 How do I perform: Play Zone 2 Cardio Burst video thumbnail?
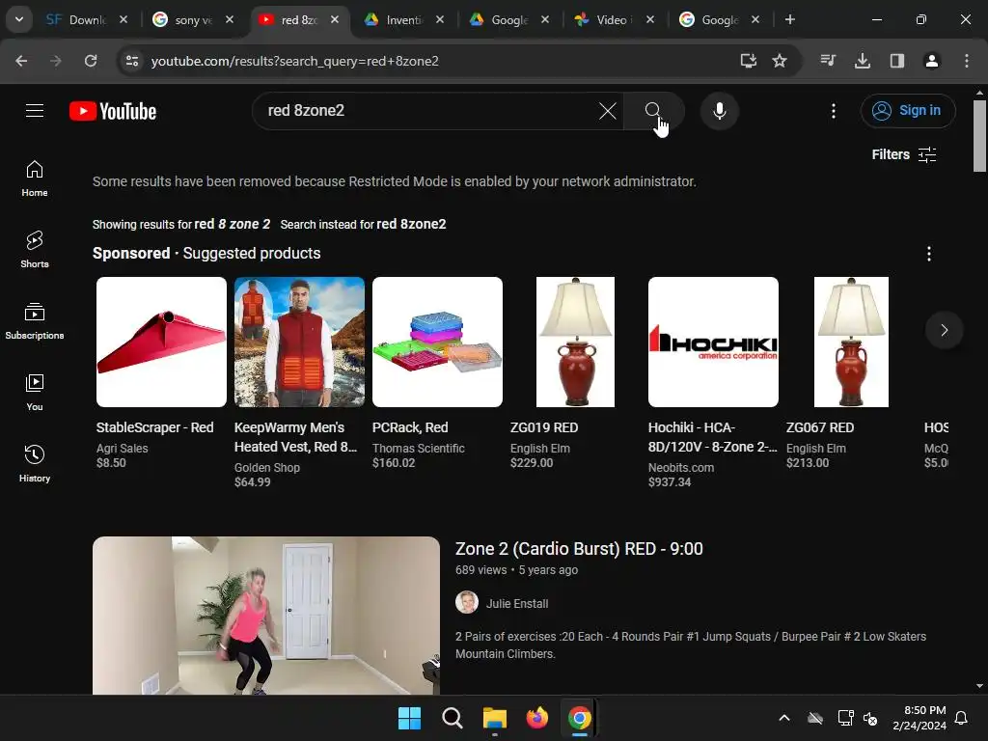[266, 616]
